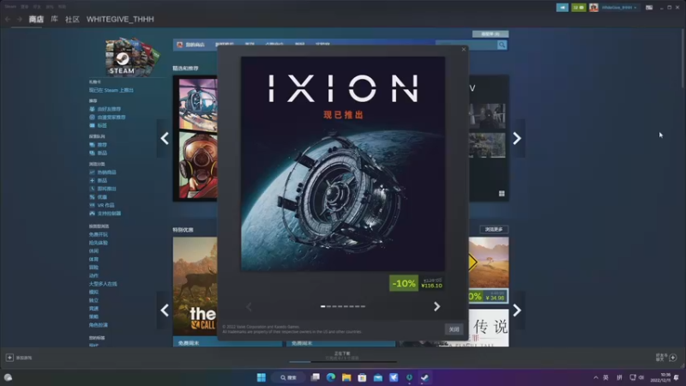Switch to Big Picture mode icon

[x=649, y=8]
